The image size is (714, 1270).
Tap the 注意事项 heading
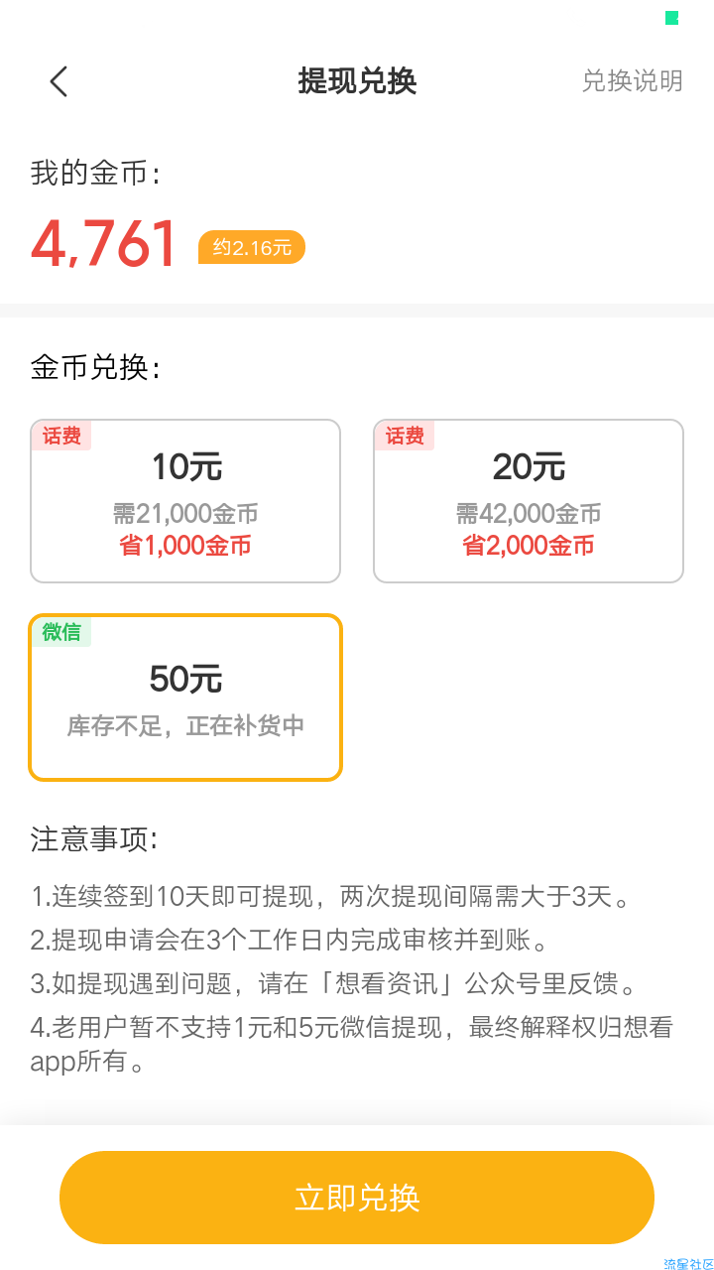[x=94, y=839]
